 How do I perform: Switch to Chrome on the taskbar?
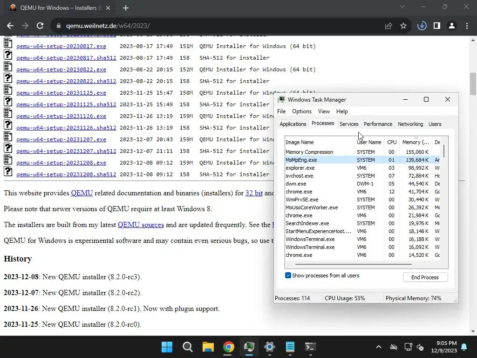228,347
